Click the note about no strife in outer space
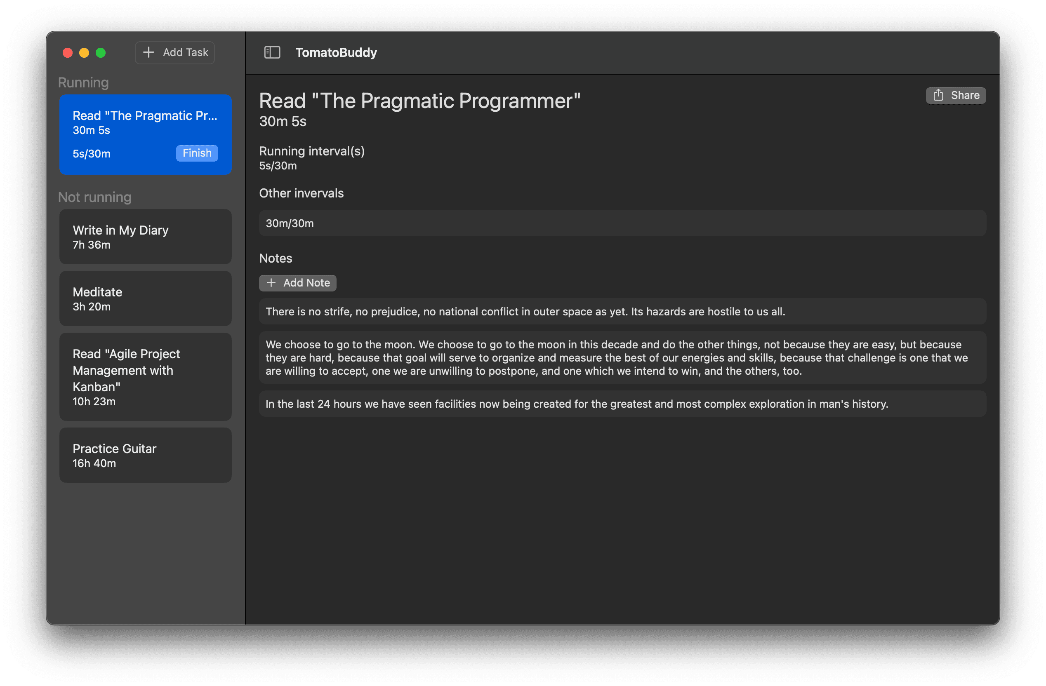Screen dimensions: 1046x686 coord(622,311)
